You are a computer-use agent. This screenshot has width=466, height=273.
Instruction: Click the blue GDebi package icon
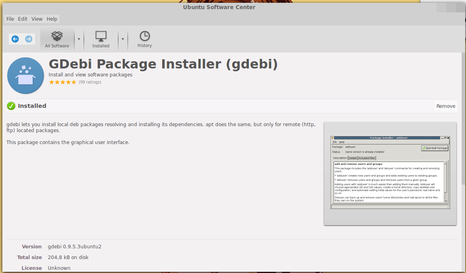(x=26, y=75)
